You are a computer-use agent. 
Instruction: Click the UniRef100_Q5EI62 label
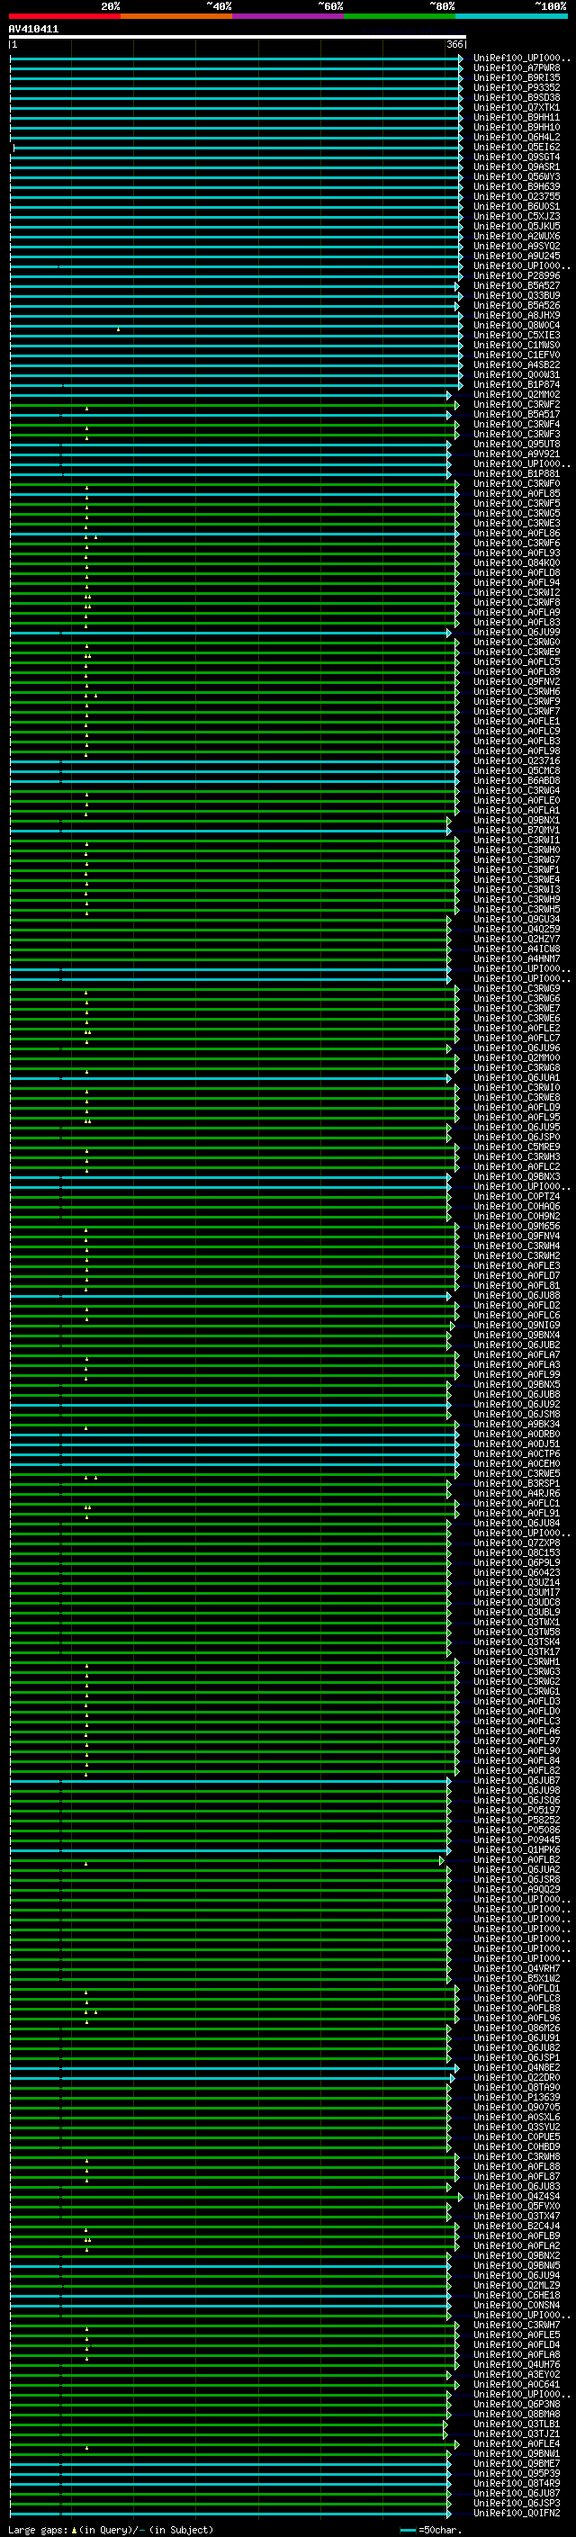pos(517,147)
